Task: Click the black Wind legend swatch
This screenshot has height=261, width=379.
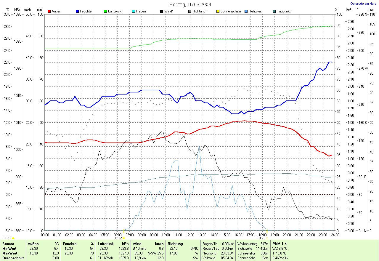Action: [x=162, y=11]
